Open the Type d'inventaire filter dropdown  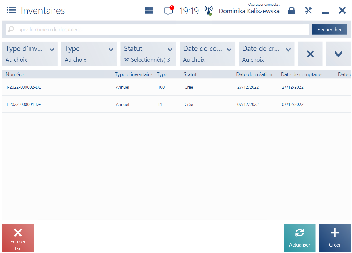pyautogui.click(x=30, y=54)
